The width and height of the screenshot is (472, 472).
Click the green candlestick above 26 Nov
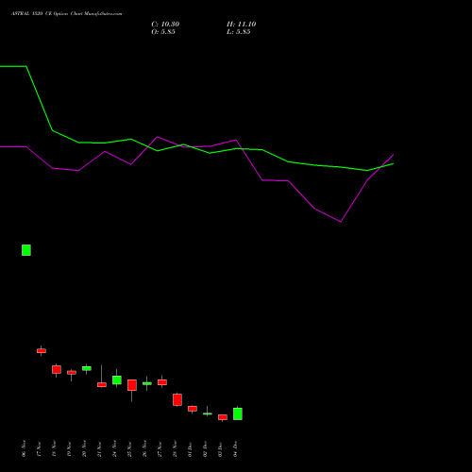pyautogui.click(x=147, y=383)
